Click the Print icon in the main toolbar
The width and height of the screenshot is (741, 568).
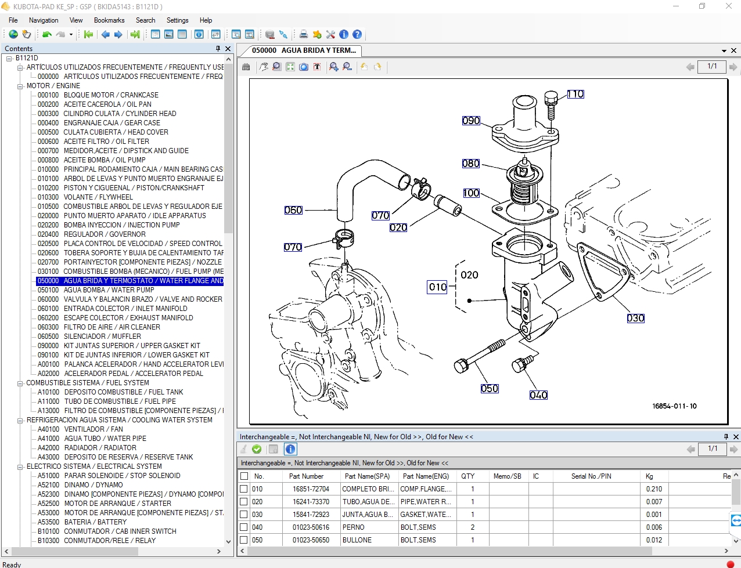303,34
